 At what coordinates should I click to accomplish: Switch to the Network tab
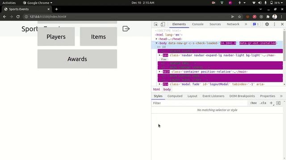(x=233, y=24)
